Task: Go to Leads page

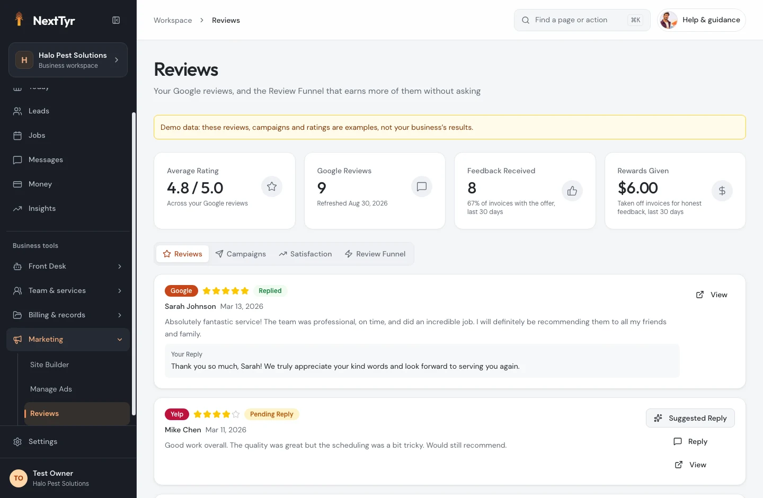Action: [x=68, y=111]
